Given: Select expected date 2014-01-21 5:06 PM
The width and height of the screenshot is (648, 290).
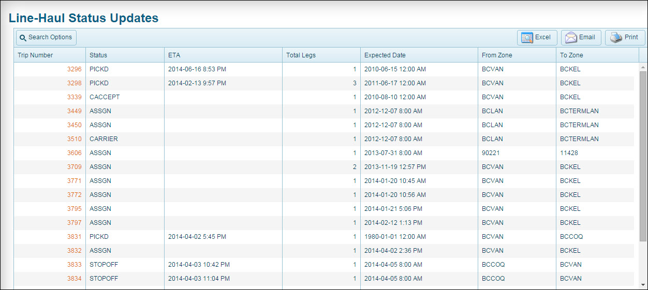Looking at the screenshot, I should point(393,209).
